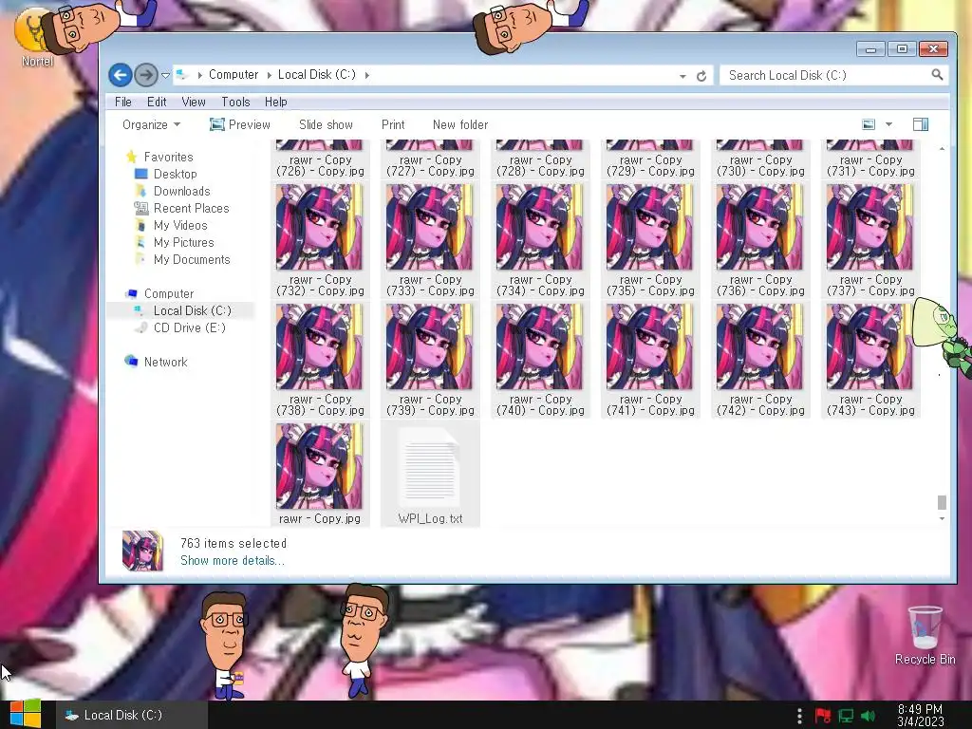972x729 pixels.
Task: Open the Edit menu
Action: tap(157, 102)
